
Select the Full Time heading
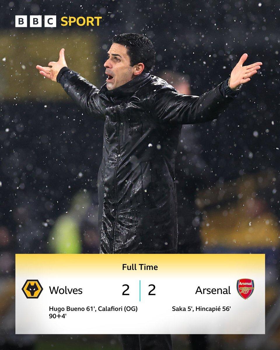pyautogui.click(x=140, y=267)
